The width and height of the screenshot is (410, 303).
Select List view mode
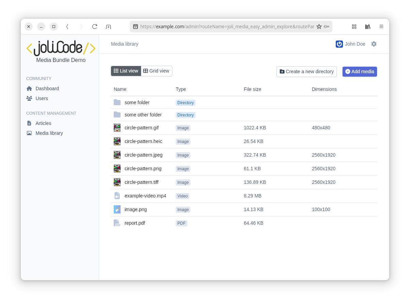tap(126, 71)
